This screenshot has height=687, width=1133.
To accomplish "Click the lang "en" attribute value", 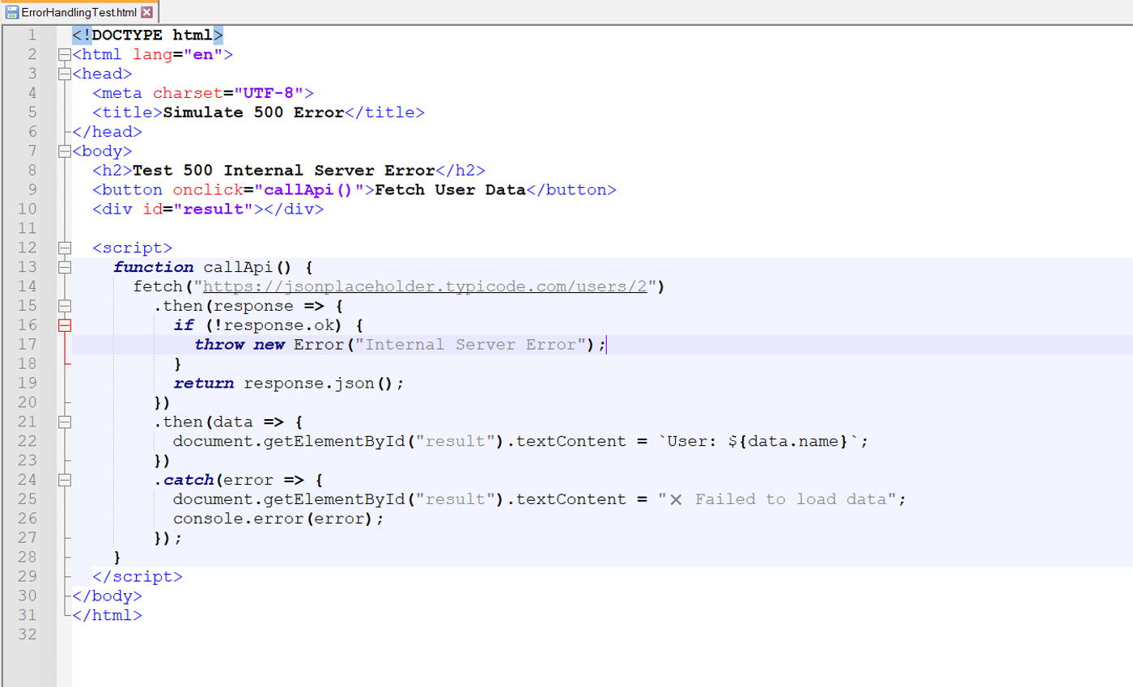I will tap(203, 55).
